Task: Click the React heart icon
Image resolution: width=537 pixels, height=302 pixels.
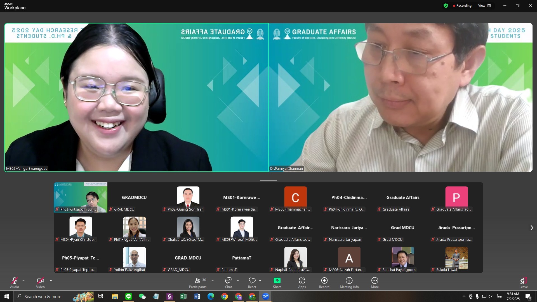Action: pyautogui.click(x=252, y=281)
